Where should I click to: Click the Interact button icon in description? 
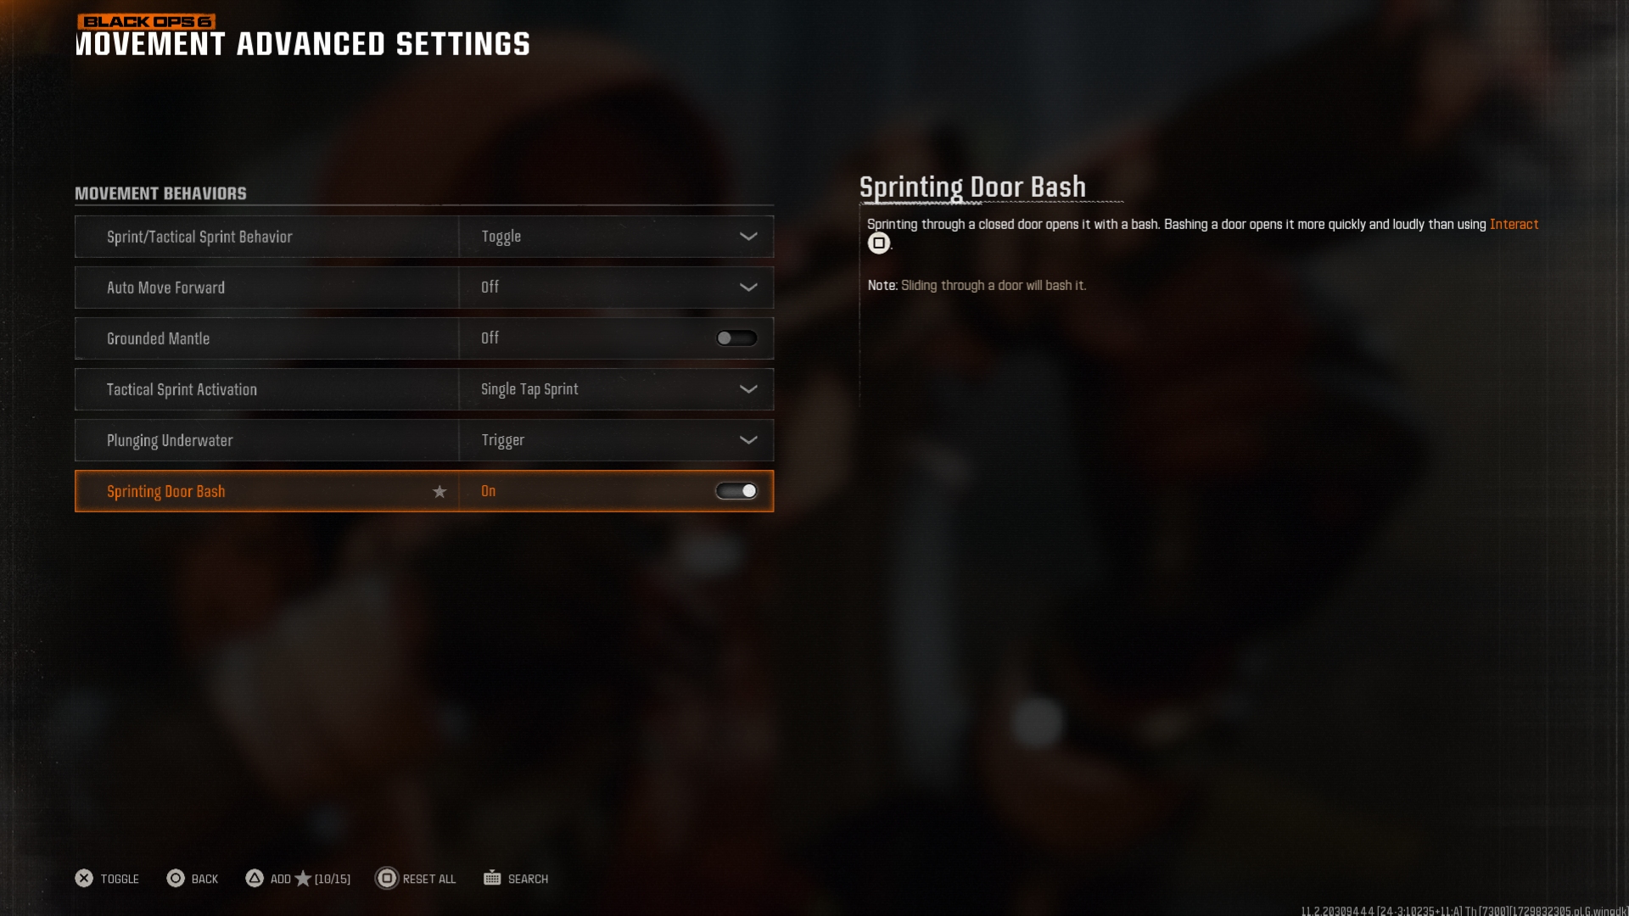[879, 243]
